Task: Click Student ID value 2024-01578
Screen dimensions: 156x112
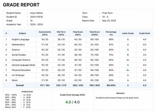Action: [x=37, y=17]
